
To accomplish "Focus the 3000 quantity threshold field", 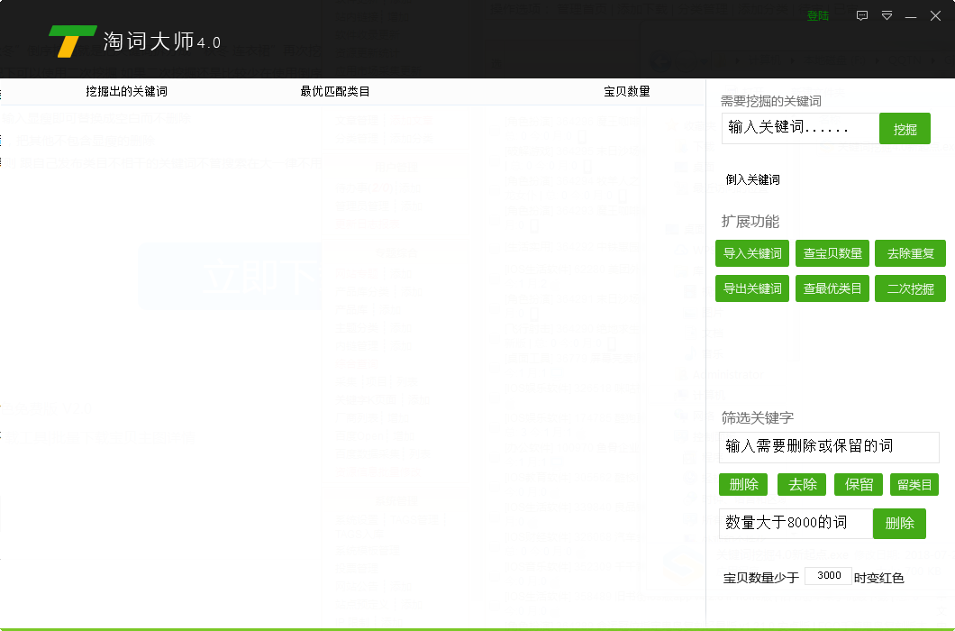I will pos(828,575).
